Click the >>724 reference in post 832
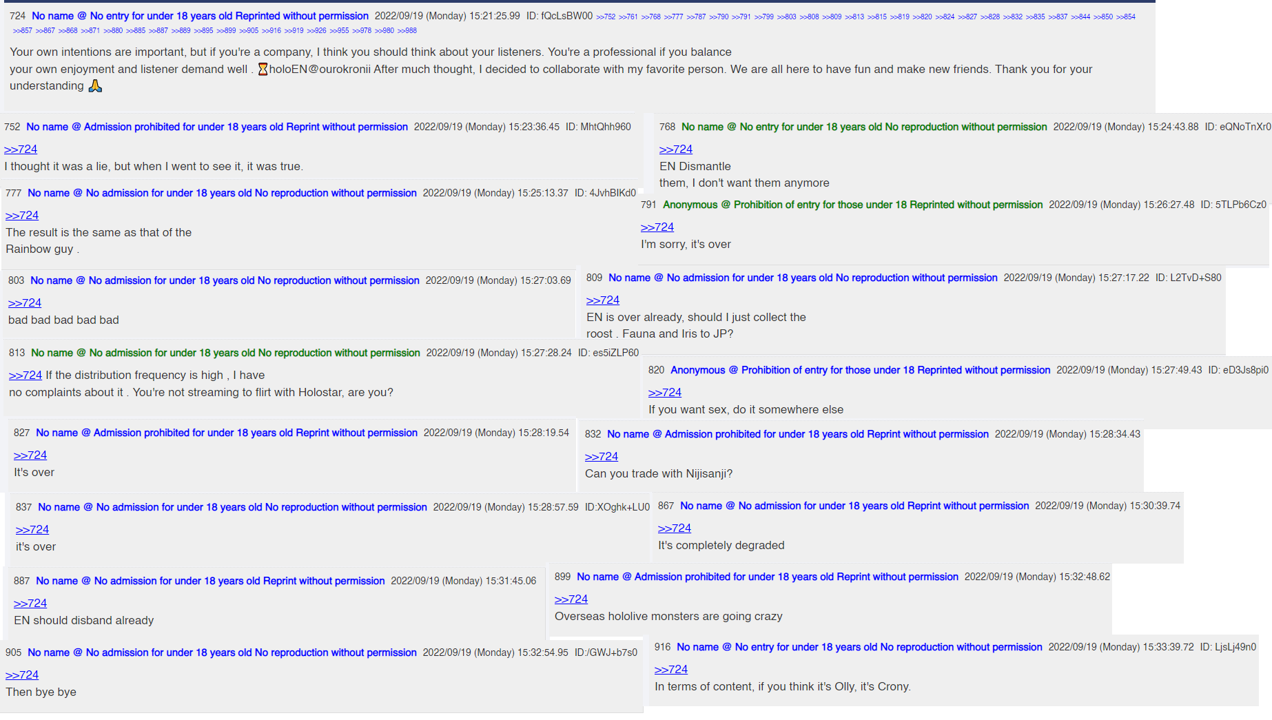The width and height of the screenshot is (1272, 720). click(602, 456)
